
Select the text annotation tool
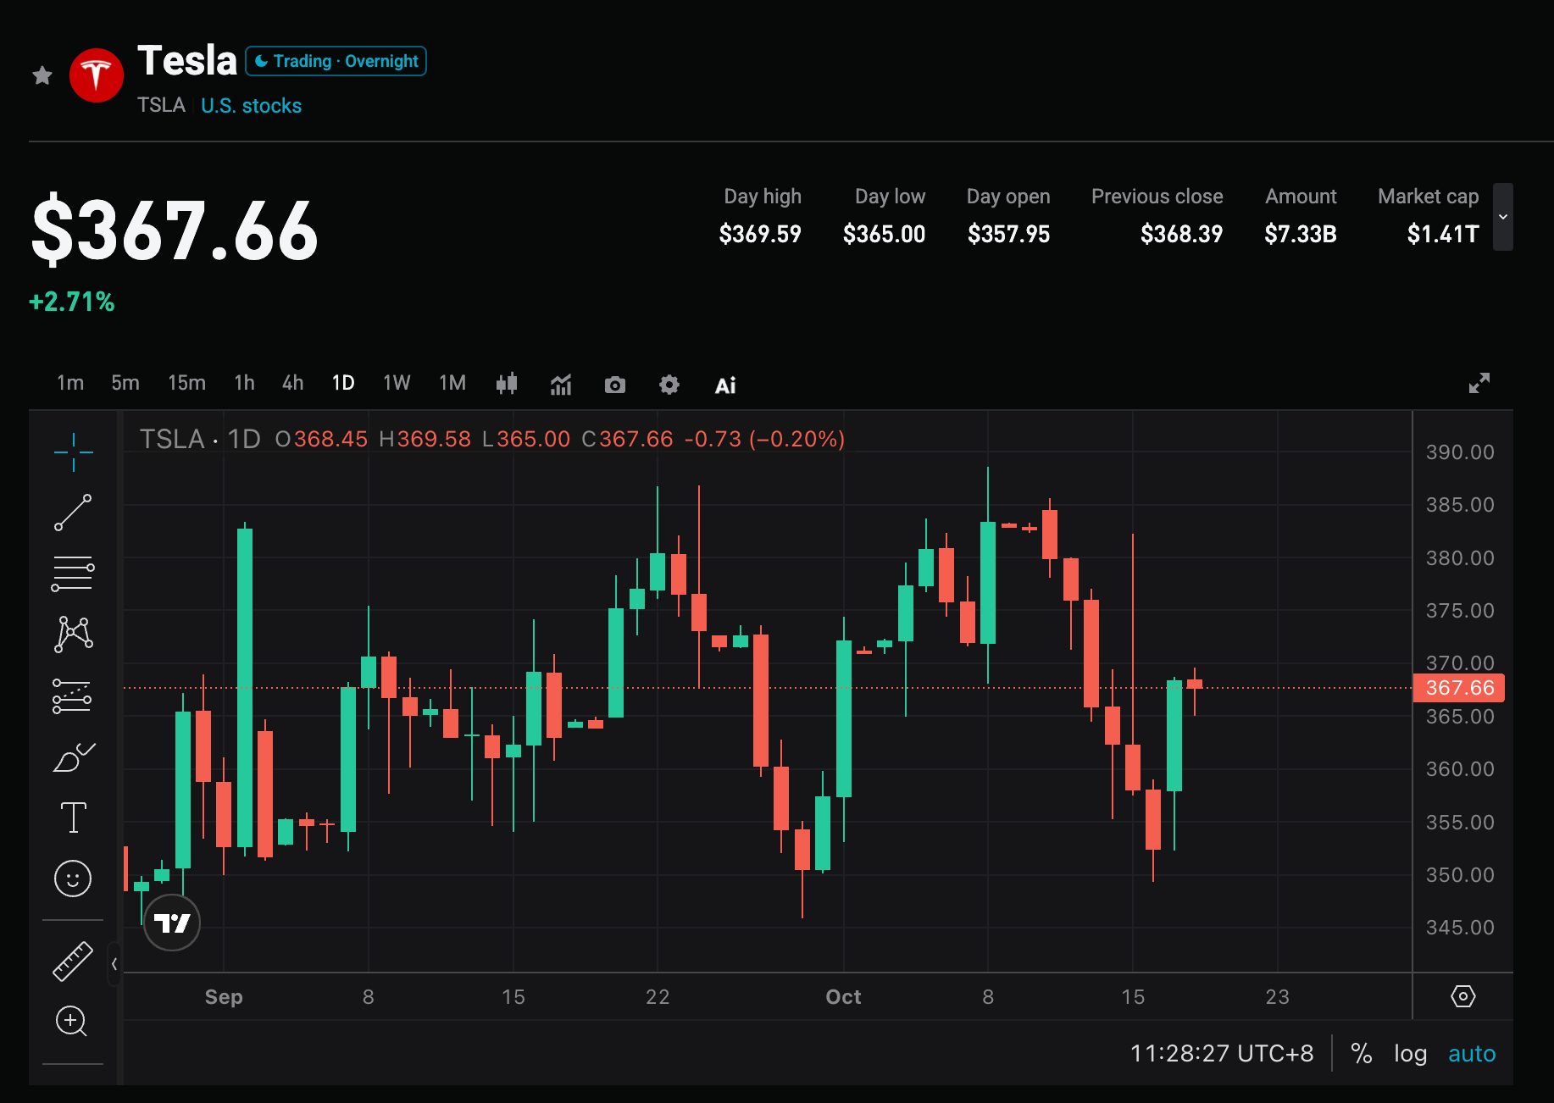coord(73,818)
